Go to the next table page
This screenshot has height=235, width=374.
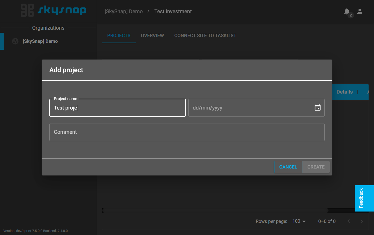[x=362, y=221]
